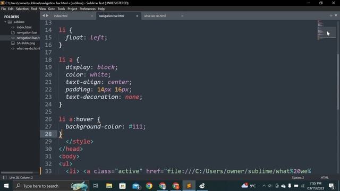
Task: Open the View menu
Action: tap(42, 9)
